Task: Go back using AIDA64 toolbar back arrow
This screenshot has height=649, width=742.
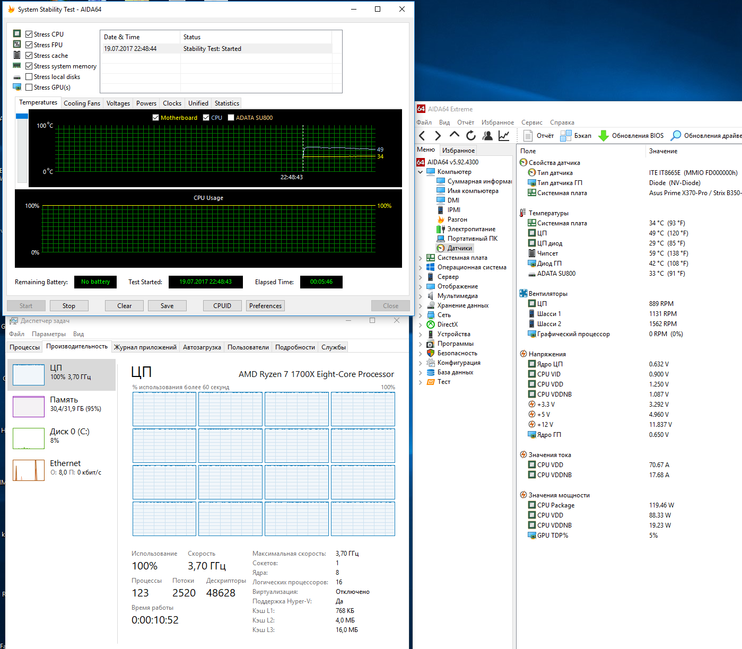Action: coord(422,136)
